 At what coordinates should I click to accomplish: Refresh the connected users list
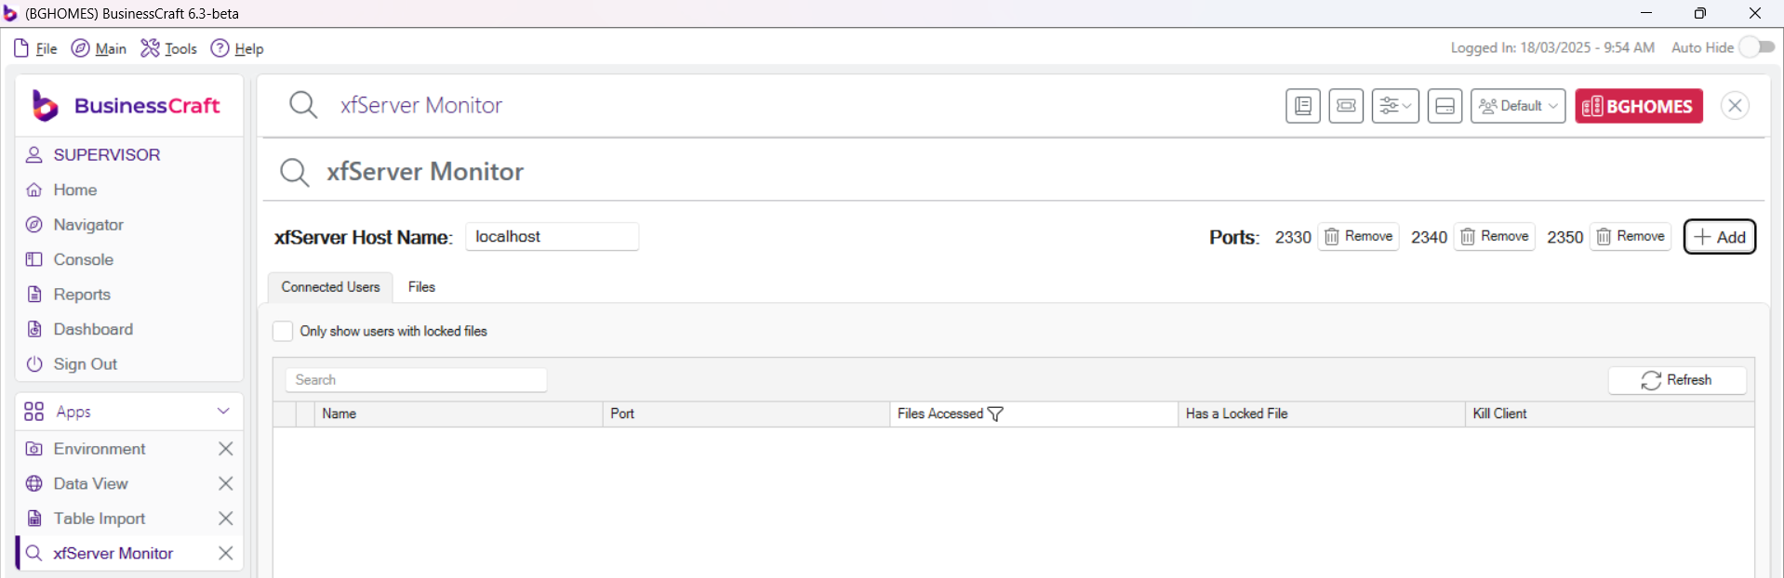pyautogui.click(x=1677, y=380)
